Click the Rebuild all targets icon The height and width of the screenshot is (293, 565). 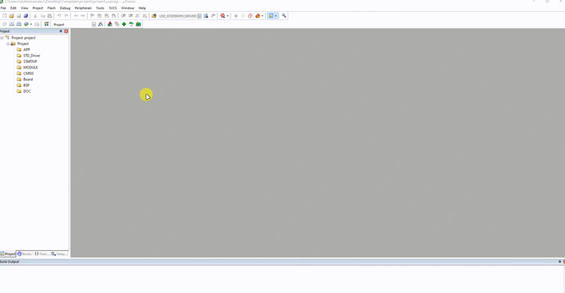click(x=19, y=24)
